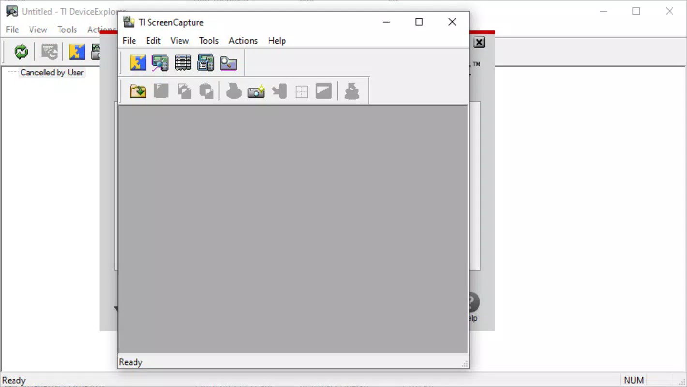
Task: Click 'Ready' in the ScreenCapture status bar
Action: point(131,362)
